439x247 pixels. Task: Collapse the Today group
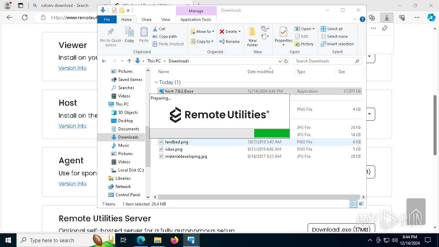coord(156,82)
